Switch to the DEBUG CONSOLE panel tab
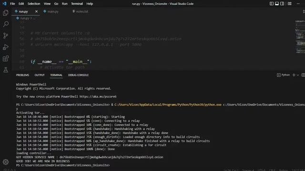305x171 pixels. tap(78, 75)
